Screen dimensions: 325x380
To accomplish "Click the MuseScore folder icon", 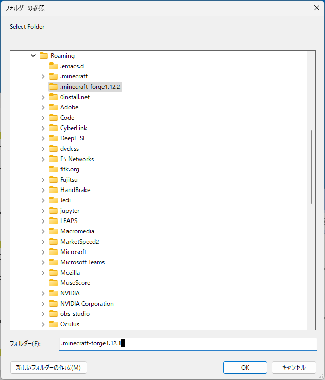I will coord(54,283).
